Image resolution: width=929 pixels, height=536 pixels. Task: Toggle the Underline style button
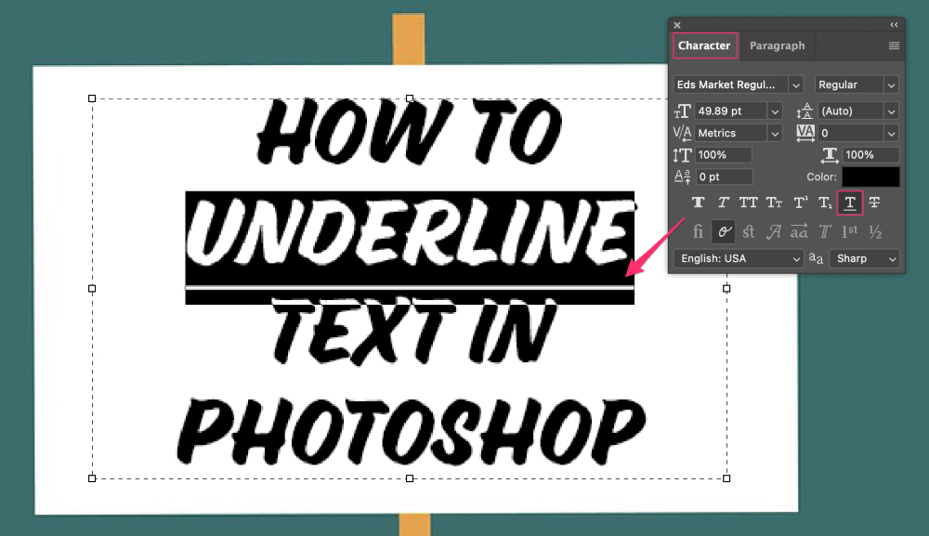click(x=850, y=203)
